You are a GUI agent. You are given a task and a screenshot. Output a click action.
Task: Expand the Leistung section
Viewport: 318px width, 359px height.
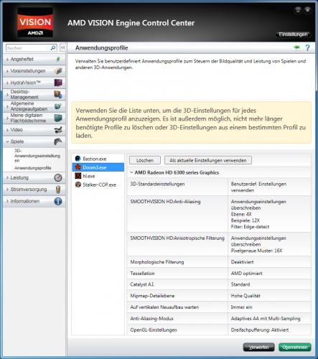tap(7, 177)
